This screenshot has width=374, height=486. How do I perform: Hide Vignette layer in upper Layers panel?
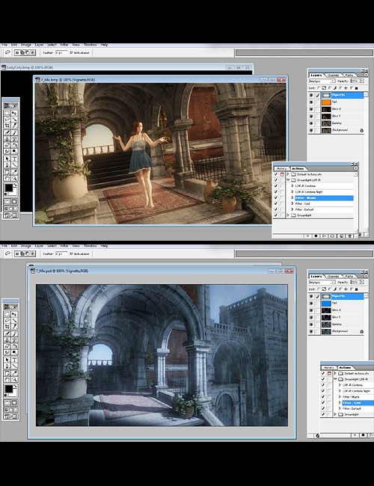pos(311,95)
